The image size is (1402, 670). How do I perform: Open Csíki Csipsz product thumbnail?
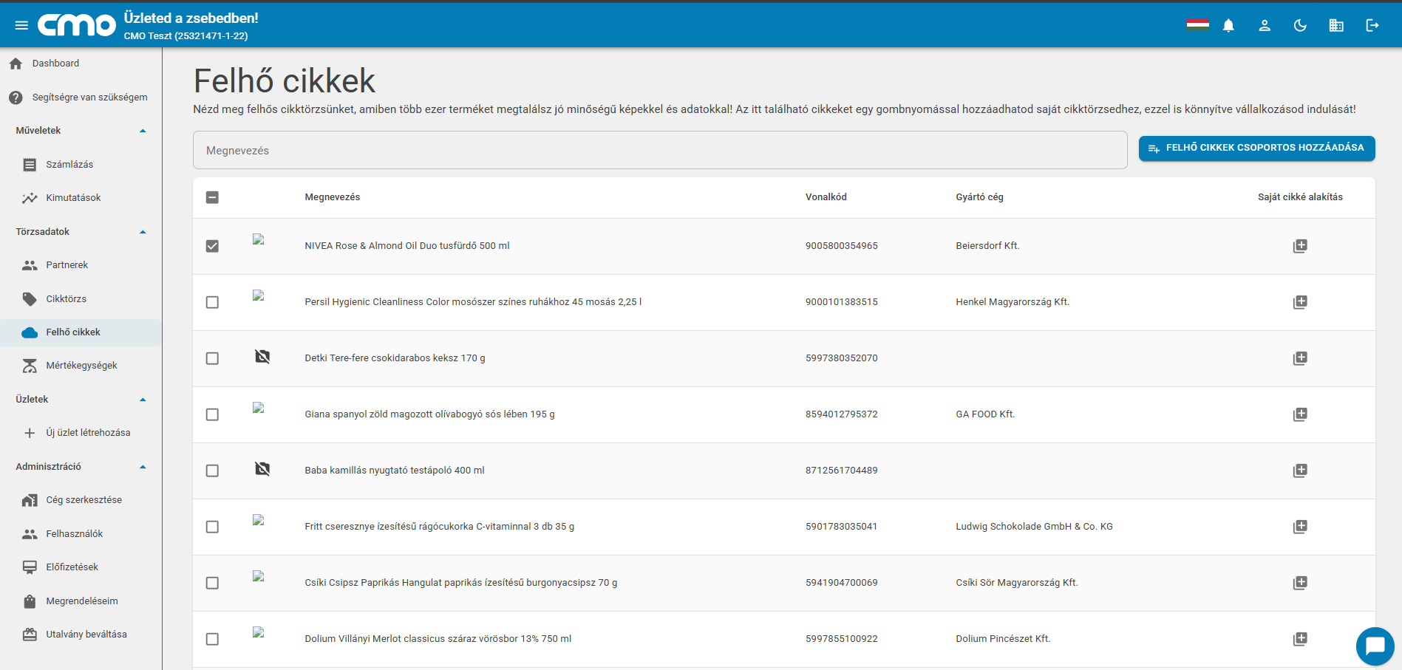259,576
